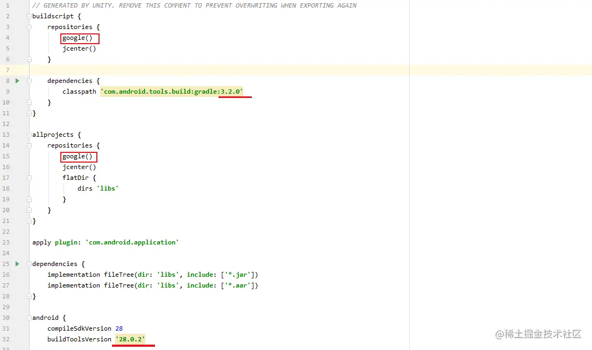Click buildToolsVersion keyword

79,339
